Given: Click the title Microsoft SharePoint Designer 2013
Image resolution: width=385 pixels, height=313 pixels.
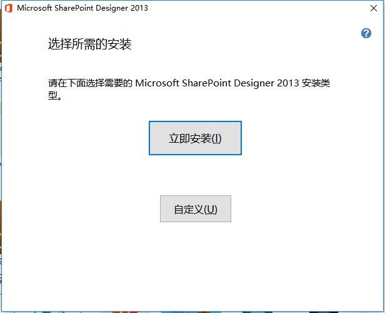Looking at the screenshot, I should click(x=82, y=8).
